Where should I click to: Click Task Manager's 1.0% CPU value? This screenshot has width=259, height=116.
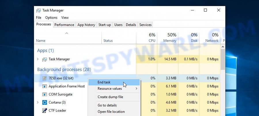coord(152,59)
